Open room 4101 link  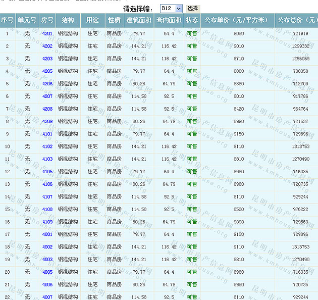(x=47, y=134)
